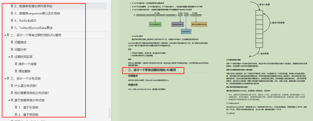313x121 pixels.
Task: Jump to bookmark 5、Twitter的snowflake算法
Action: [x=33, y=28]
